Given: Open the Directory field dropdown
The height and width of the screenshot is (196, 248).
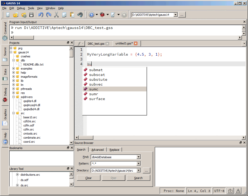Looking at the screenshot, I should [139, 170].
